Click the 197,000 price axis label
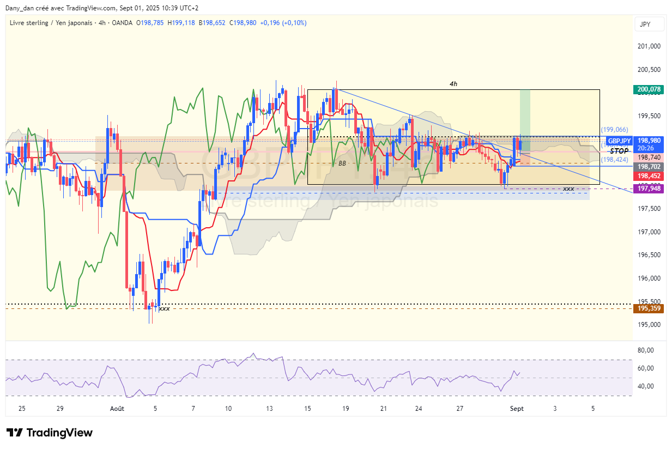The image size is (672, 449). click(x=649, y=232)
